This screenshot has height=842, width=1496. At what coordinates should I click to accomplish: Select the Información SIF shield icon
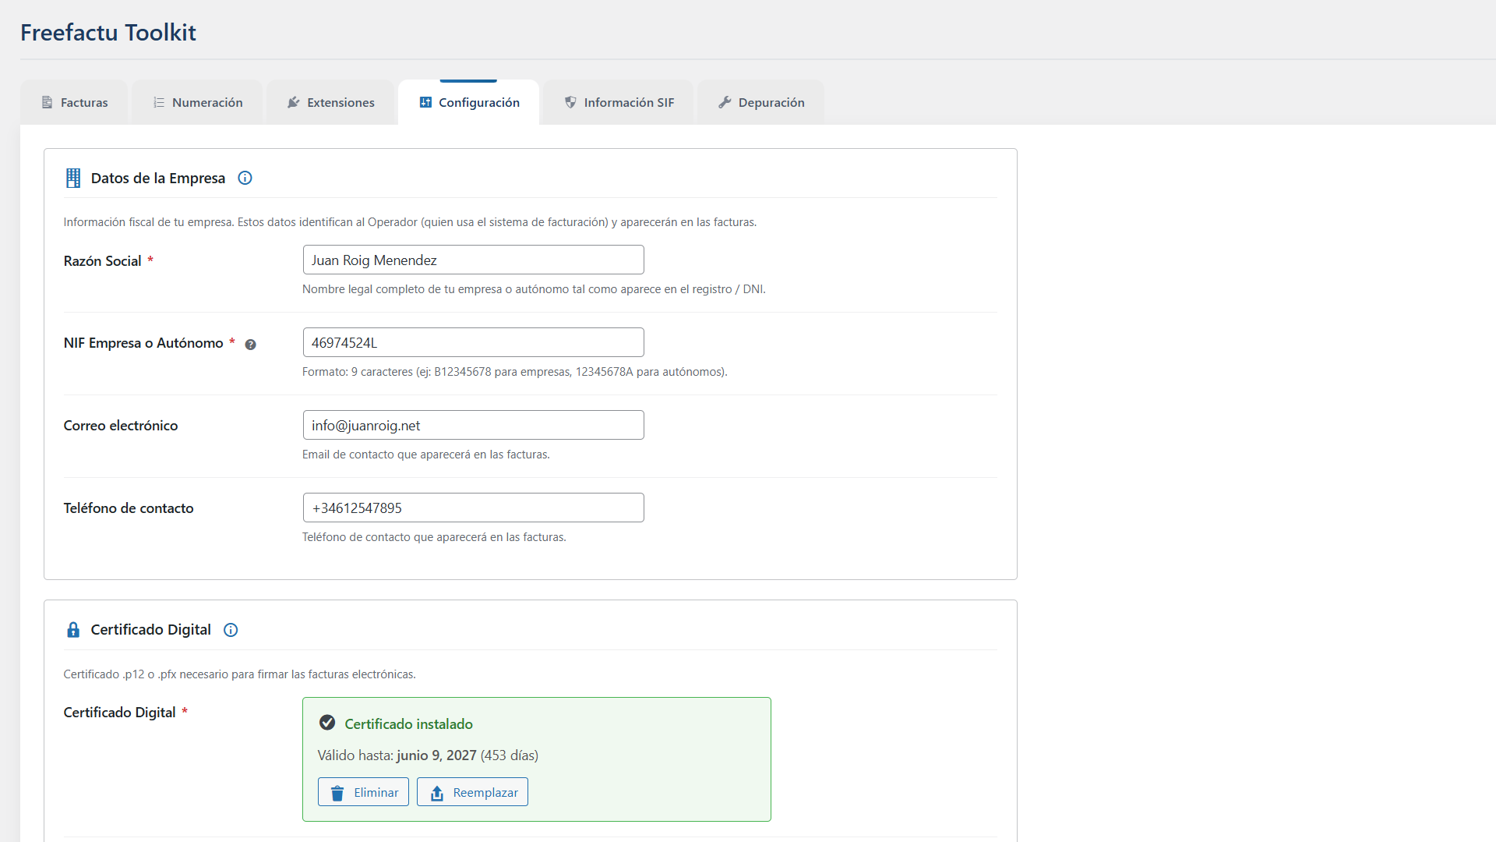571,102
